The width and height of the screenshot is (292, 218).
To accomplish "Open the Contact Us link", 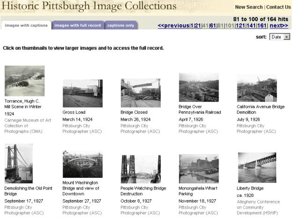I will pyautogui.click(x=278, y=7).
